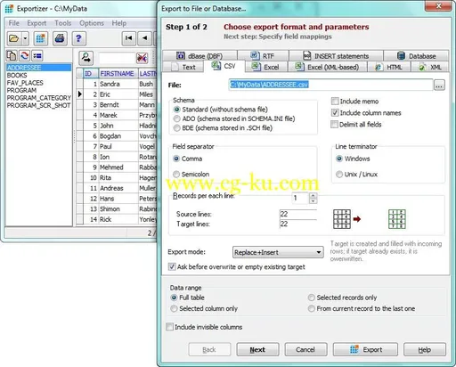The image size is (456, 367).
Task: Select Full table data range
Action: 187,298
